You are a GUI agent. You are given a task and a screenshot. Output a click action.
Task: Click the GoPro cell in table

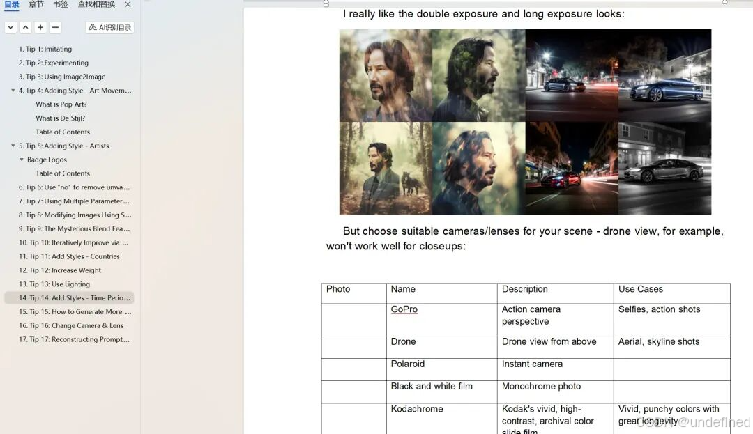coord(441,319)
